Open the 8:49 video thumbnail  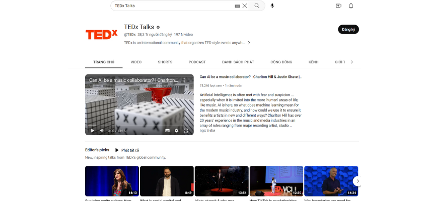point(167,181)
